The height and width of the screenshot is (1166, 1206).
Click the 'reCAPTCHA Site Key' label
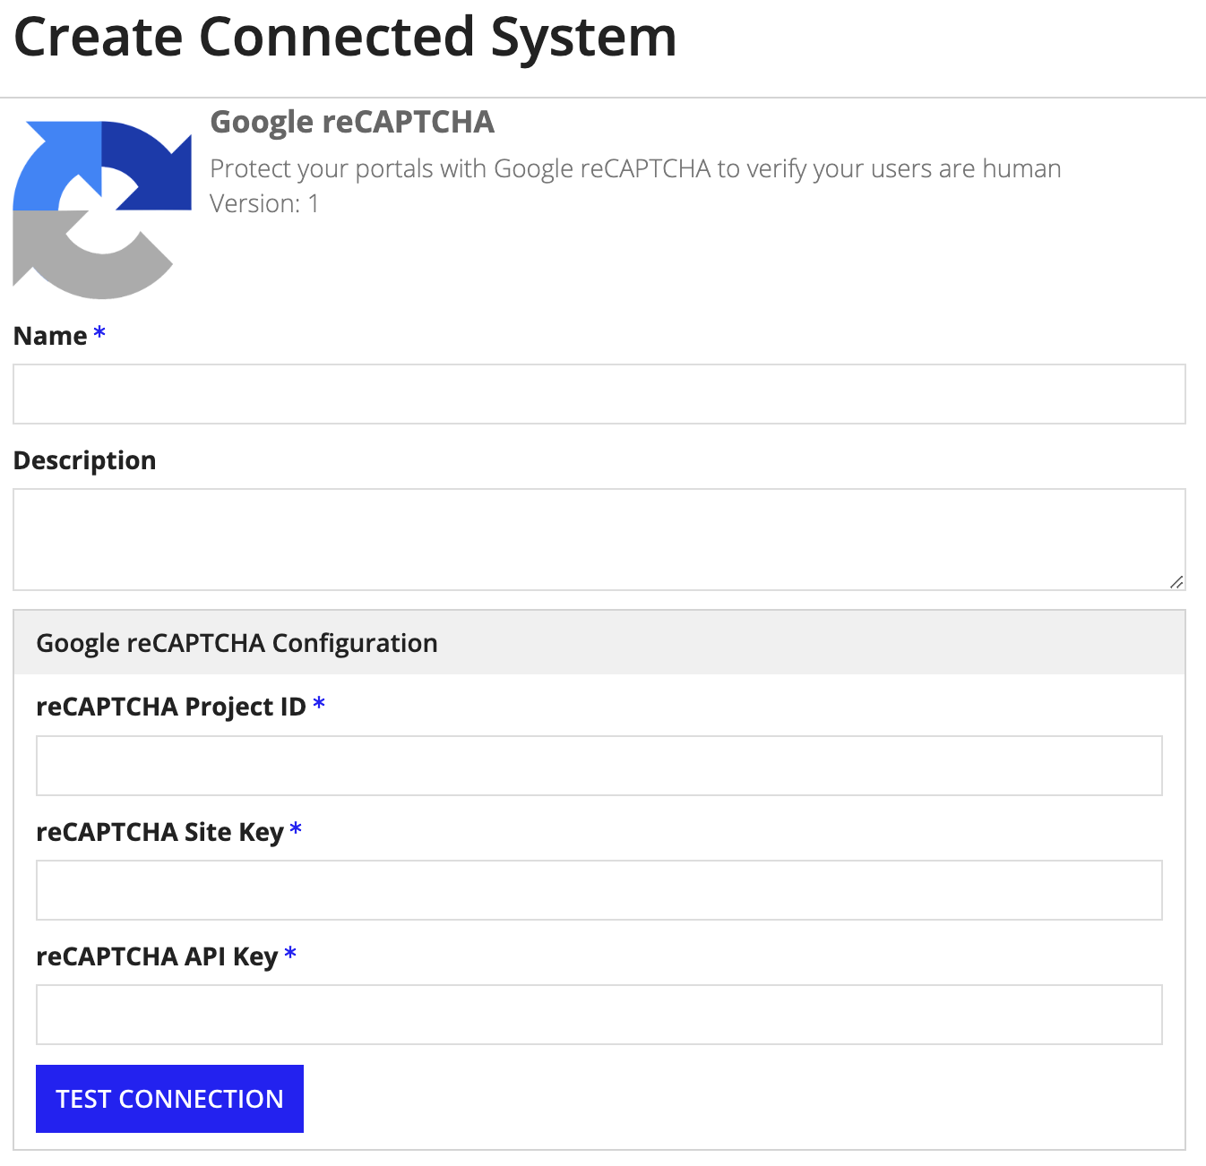tap(159, 832)
